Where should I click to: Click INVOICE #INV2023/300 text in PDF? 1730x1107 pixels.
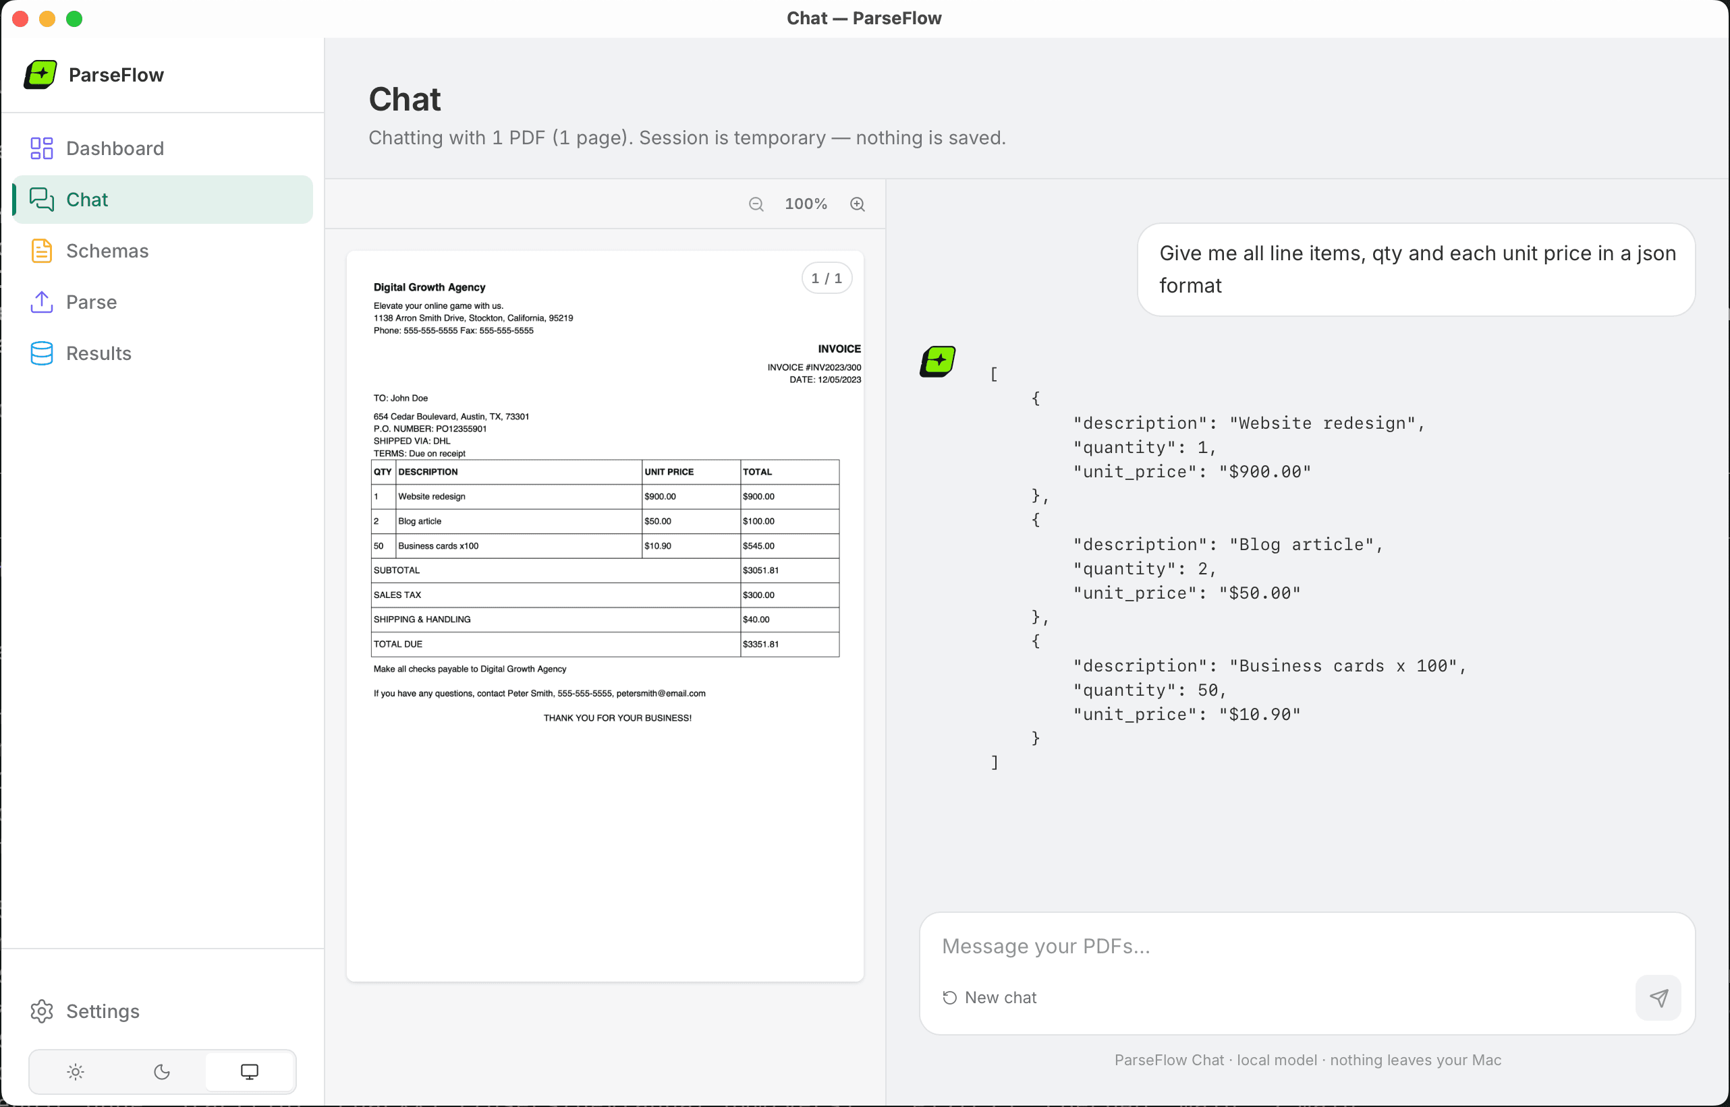[x=814, y=367]
